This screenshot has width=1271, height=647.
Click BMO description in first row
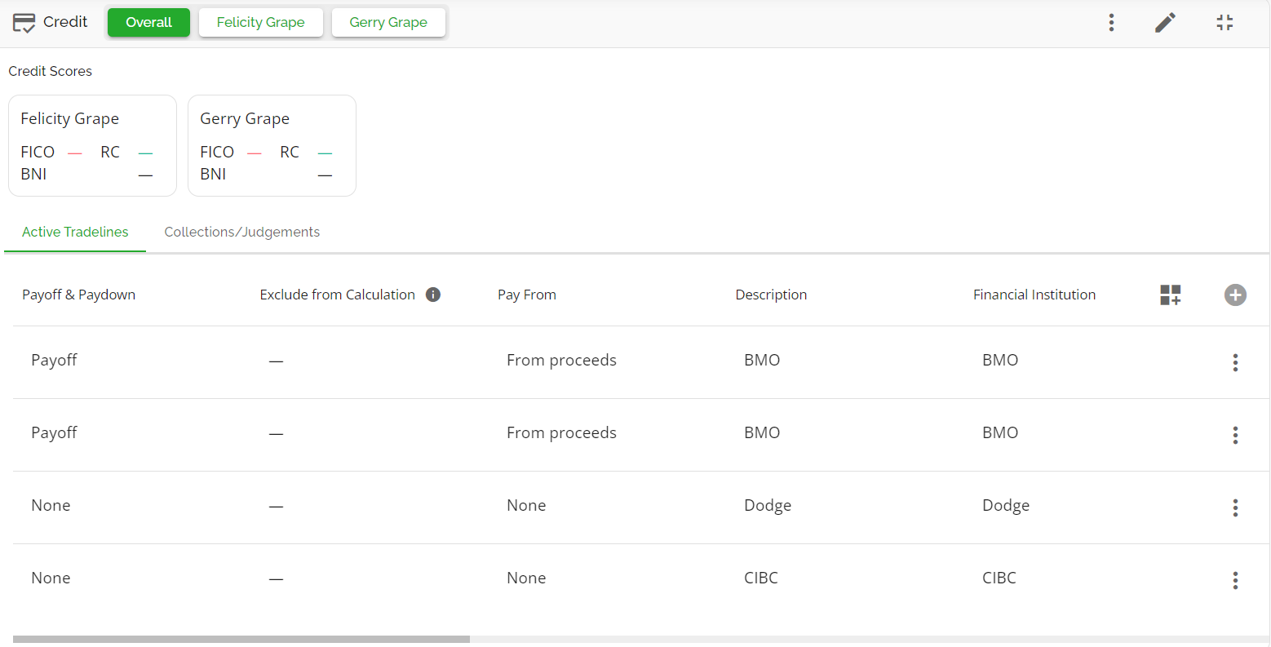762,360
